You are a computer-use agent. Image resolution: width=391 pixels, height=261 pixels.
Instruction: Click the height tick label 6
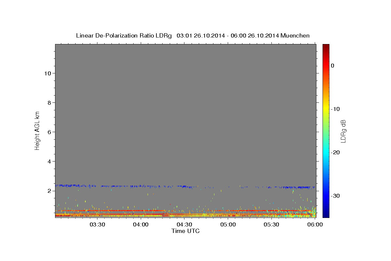tap(49, 132)
